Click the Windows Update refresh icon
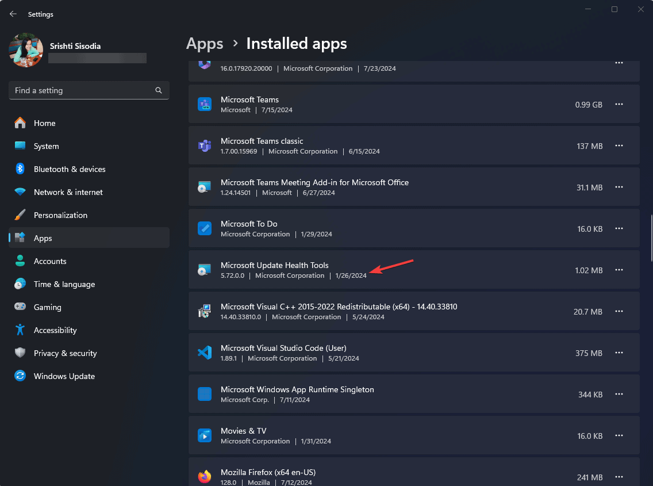The height and width of the screenshot is (486, 653). coord(20,376)
